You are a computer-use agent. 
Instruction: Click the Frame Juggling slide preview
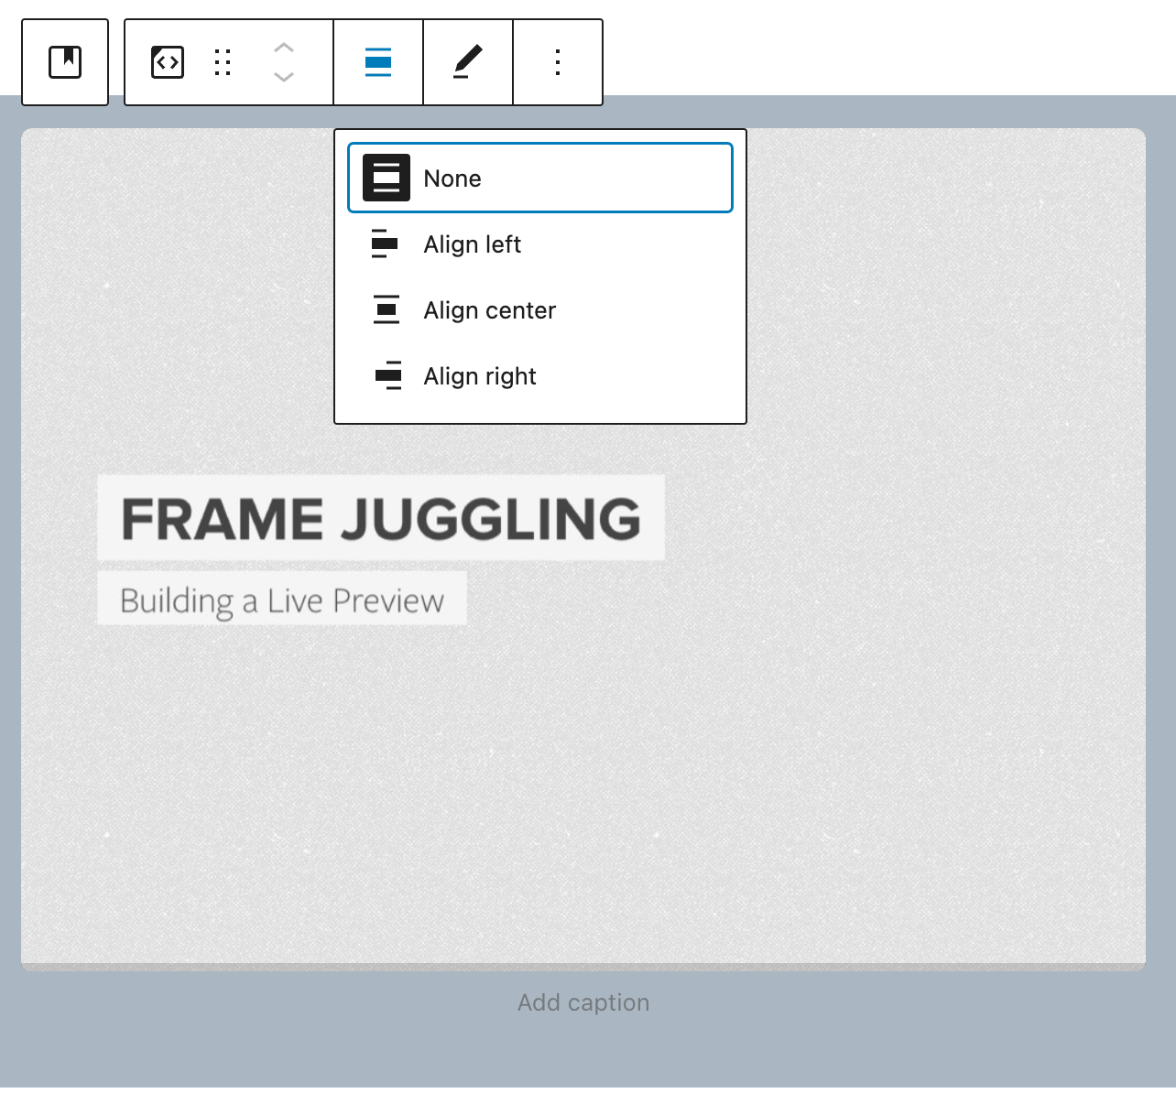[x=583, y=549]
